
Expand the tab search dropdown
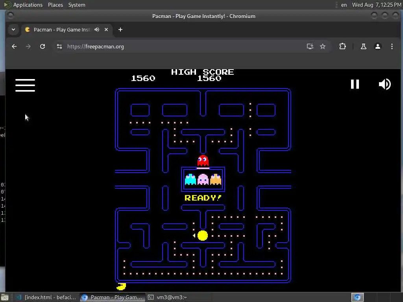(13, 29)
